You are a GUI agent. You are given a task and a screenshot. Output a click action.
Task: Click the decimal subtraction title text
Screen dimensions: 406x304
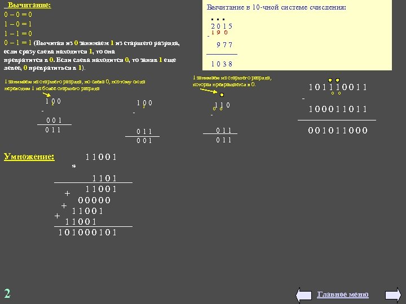click(276, 7)
